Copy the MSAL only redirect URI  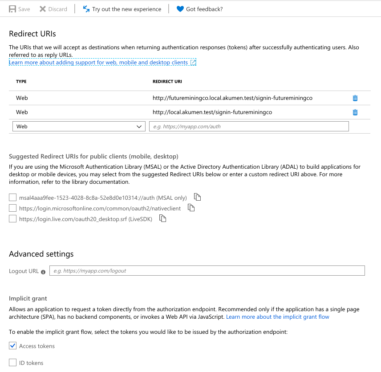(197, 197)
